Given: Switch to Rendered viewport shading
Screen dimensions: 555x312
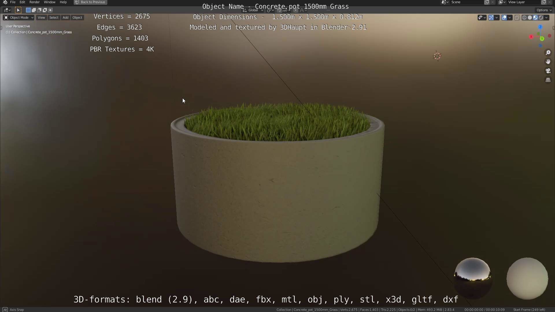Looking at the screenshot, I should pyautogui.click(x=541, y=18).
